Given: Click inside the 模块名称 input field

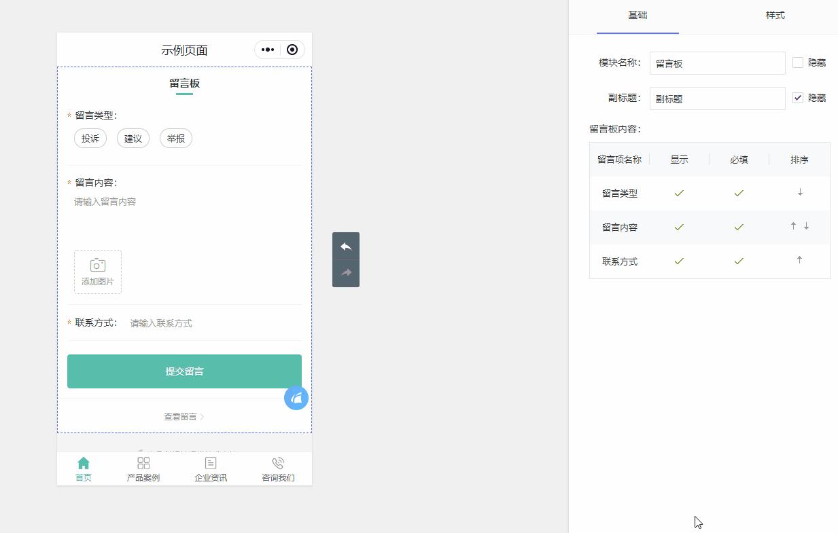Looking at the screenshot, I should pos(717,62).
